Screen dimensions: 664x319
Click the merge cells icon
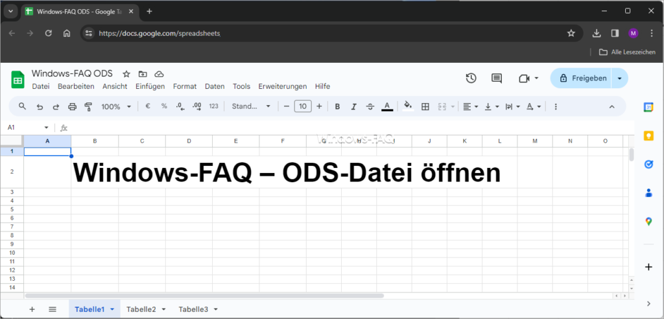coord(442,107)
